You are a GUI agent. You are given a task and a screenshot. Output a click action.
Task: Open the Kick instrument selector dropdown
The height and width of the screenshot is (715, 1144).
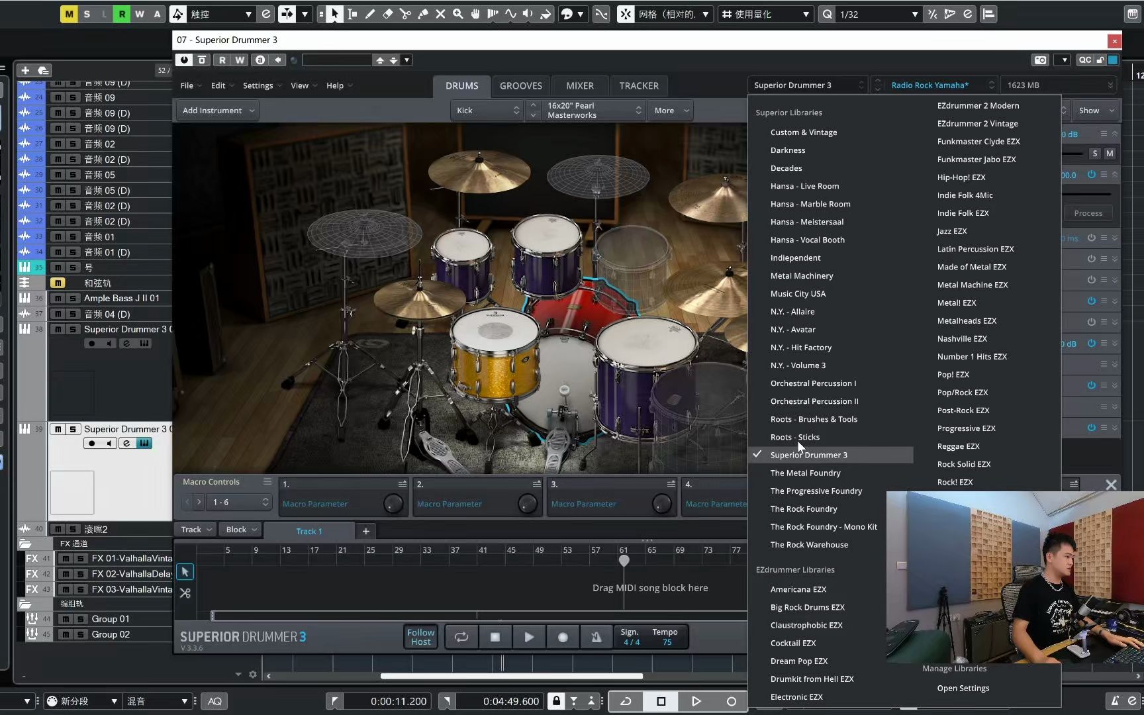point(488,111)
